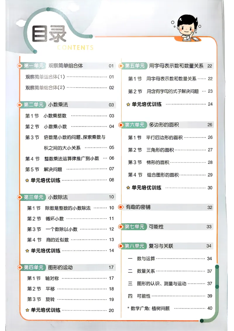This screenshot has width=234, height=331.
Task: Go to 第3节 梯形的面积
Action: pyautogui.click(x=170, y=163)
